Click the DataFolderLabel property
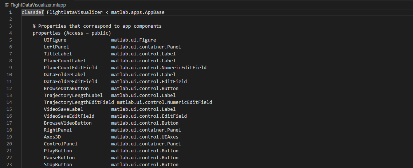413x168 pixels. point(65,75)
